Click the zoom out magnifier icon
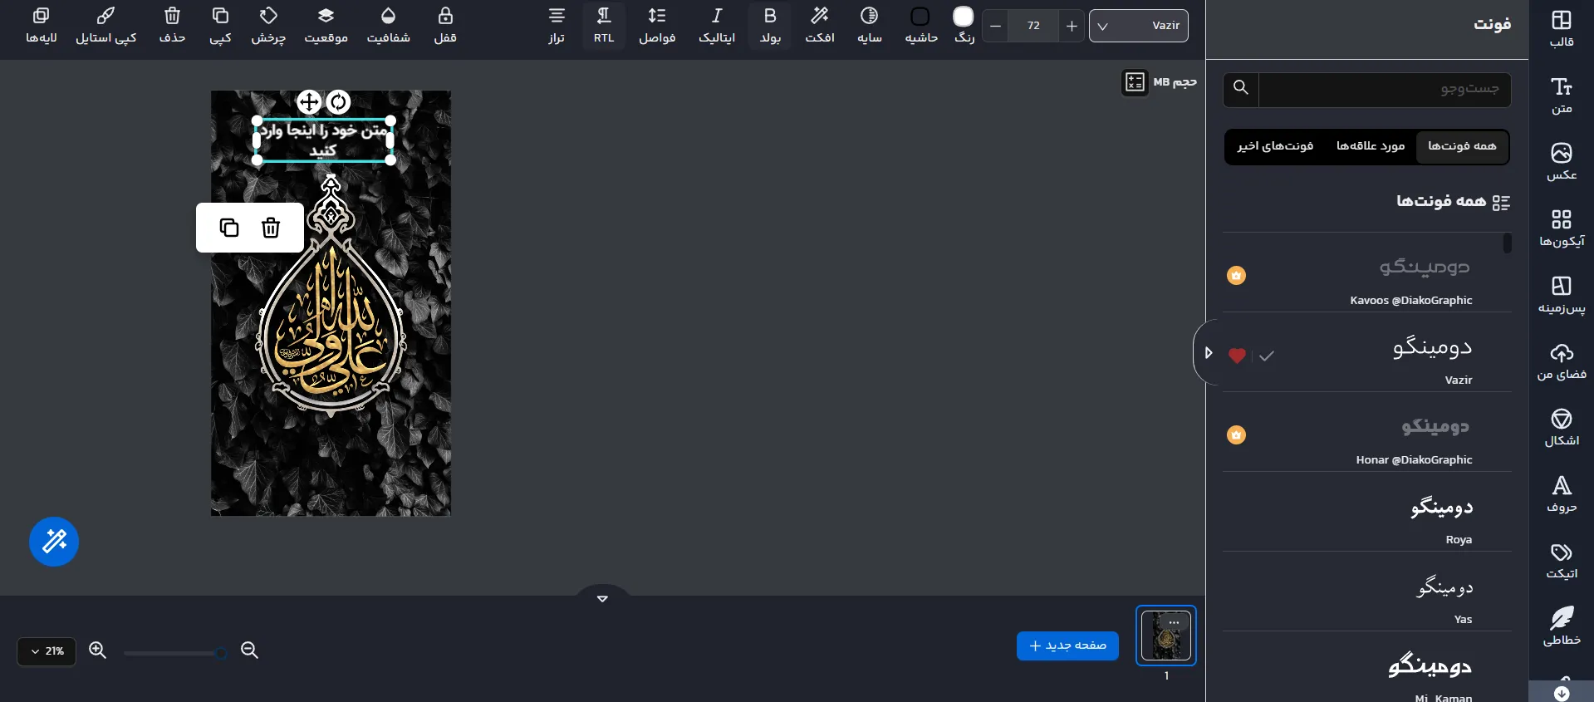Image resolution: width=1594 pixels, height=702 pixels. (249, 650)
